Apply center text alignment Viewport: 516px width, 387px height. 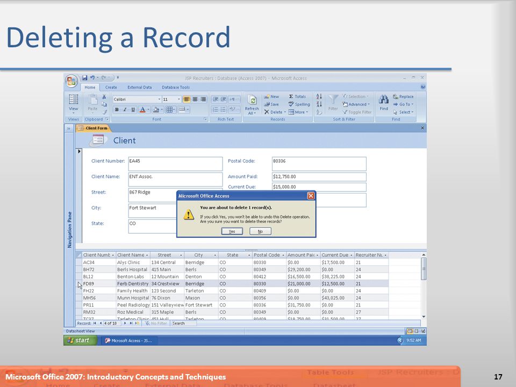click(x=195, y=99)
